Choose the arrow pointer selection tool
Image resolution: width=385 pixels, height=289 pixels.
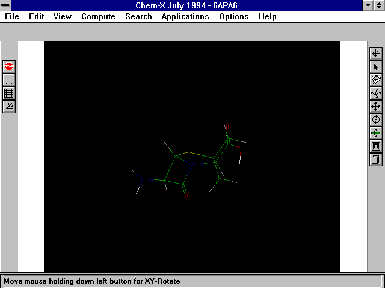[x=376, y=67]
